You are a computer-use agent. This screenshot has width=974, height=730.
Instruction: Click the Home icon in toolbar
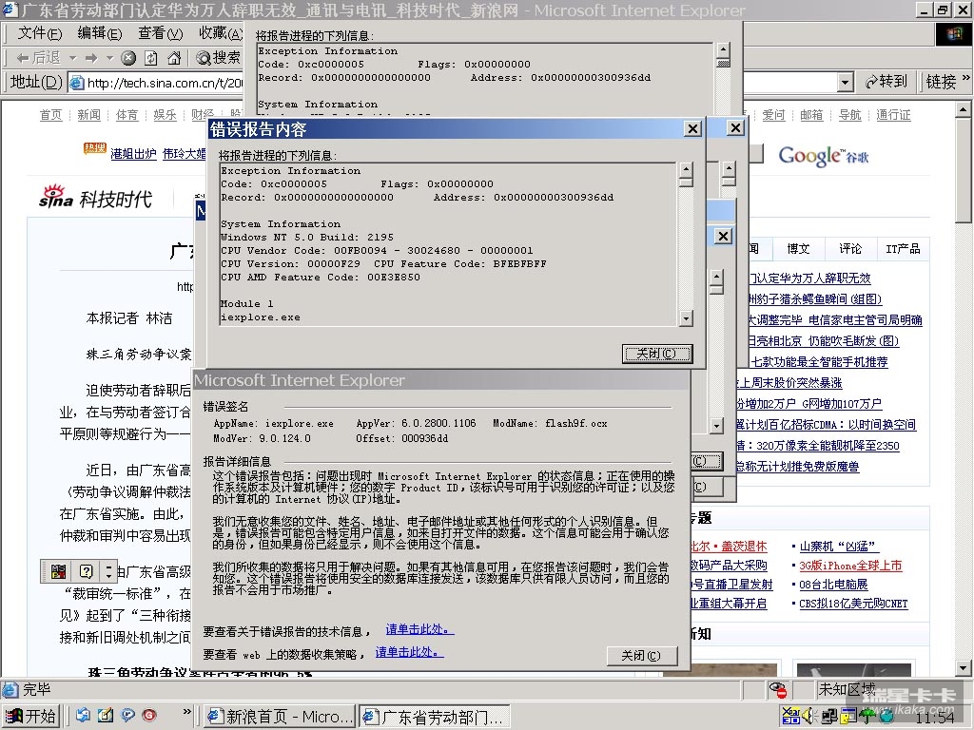point(174,58)
